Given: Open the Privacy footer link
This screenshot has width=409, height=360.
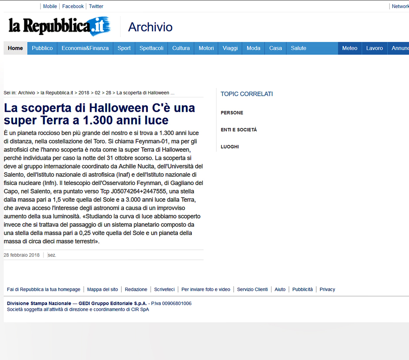Looking at the screenshot, I should point(327,289).
